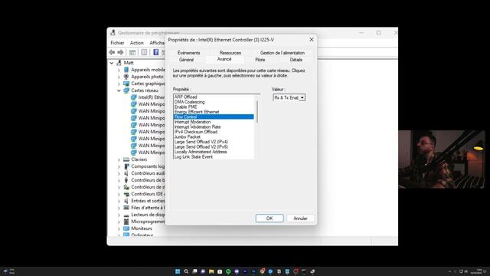Click the Appareils photo camera icon

click(126, 77)
